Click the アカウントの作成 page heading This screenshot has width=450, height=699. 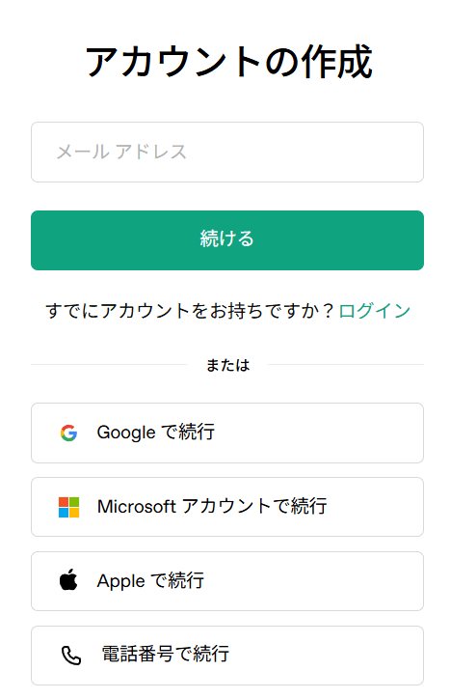(228, 62)
